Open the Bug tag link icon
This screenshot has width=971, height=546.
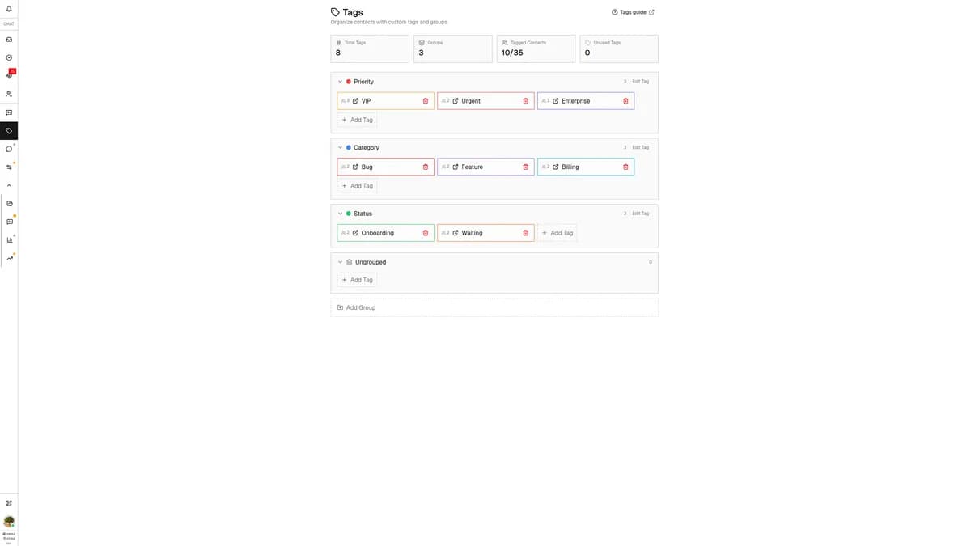click(355, 167)
